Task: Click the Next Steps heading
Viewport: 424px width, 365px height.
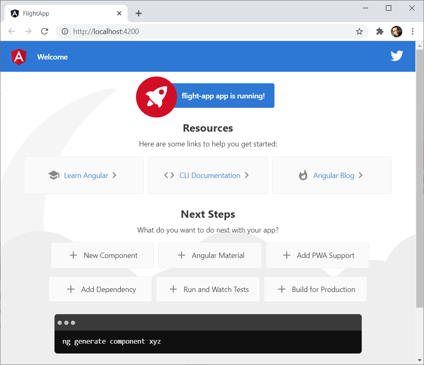Action: pos(208,214)
